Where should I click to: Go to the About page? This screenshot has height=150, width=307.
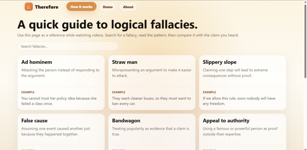tap(128, 7)
